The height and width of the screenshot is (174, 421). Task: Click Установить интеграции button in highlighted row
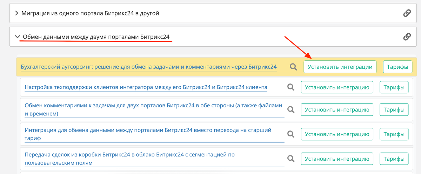340,67
